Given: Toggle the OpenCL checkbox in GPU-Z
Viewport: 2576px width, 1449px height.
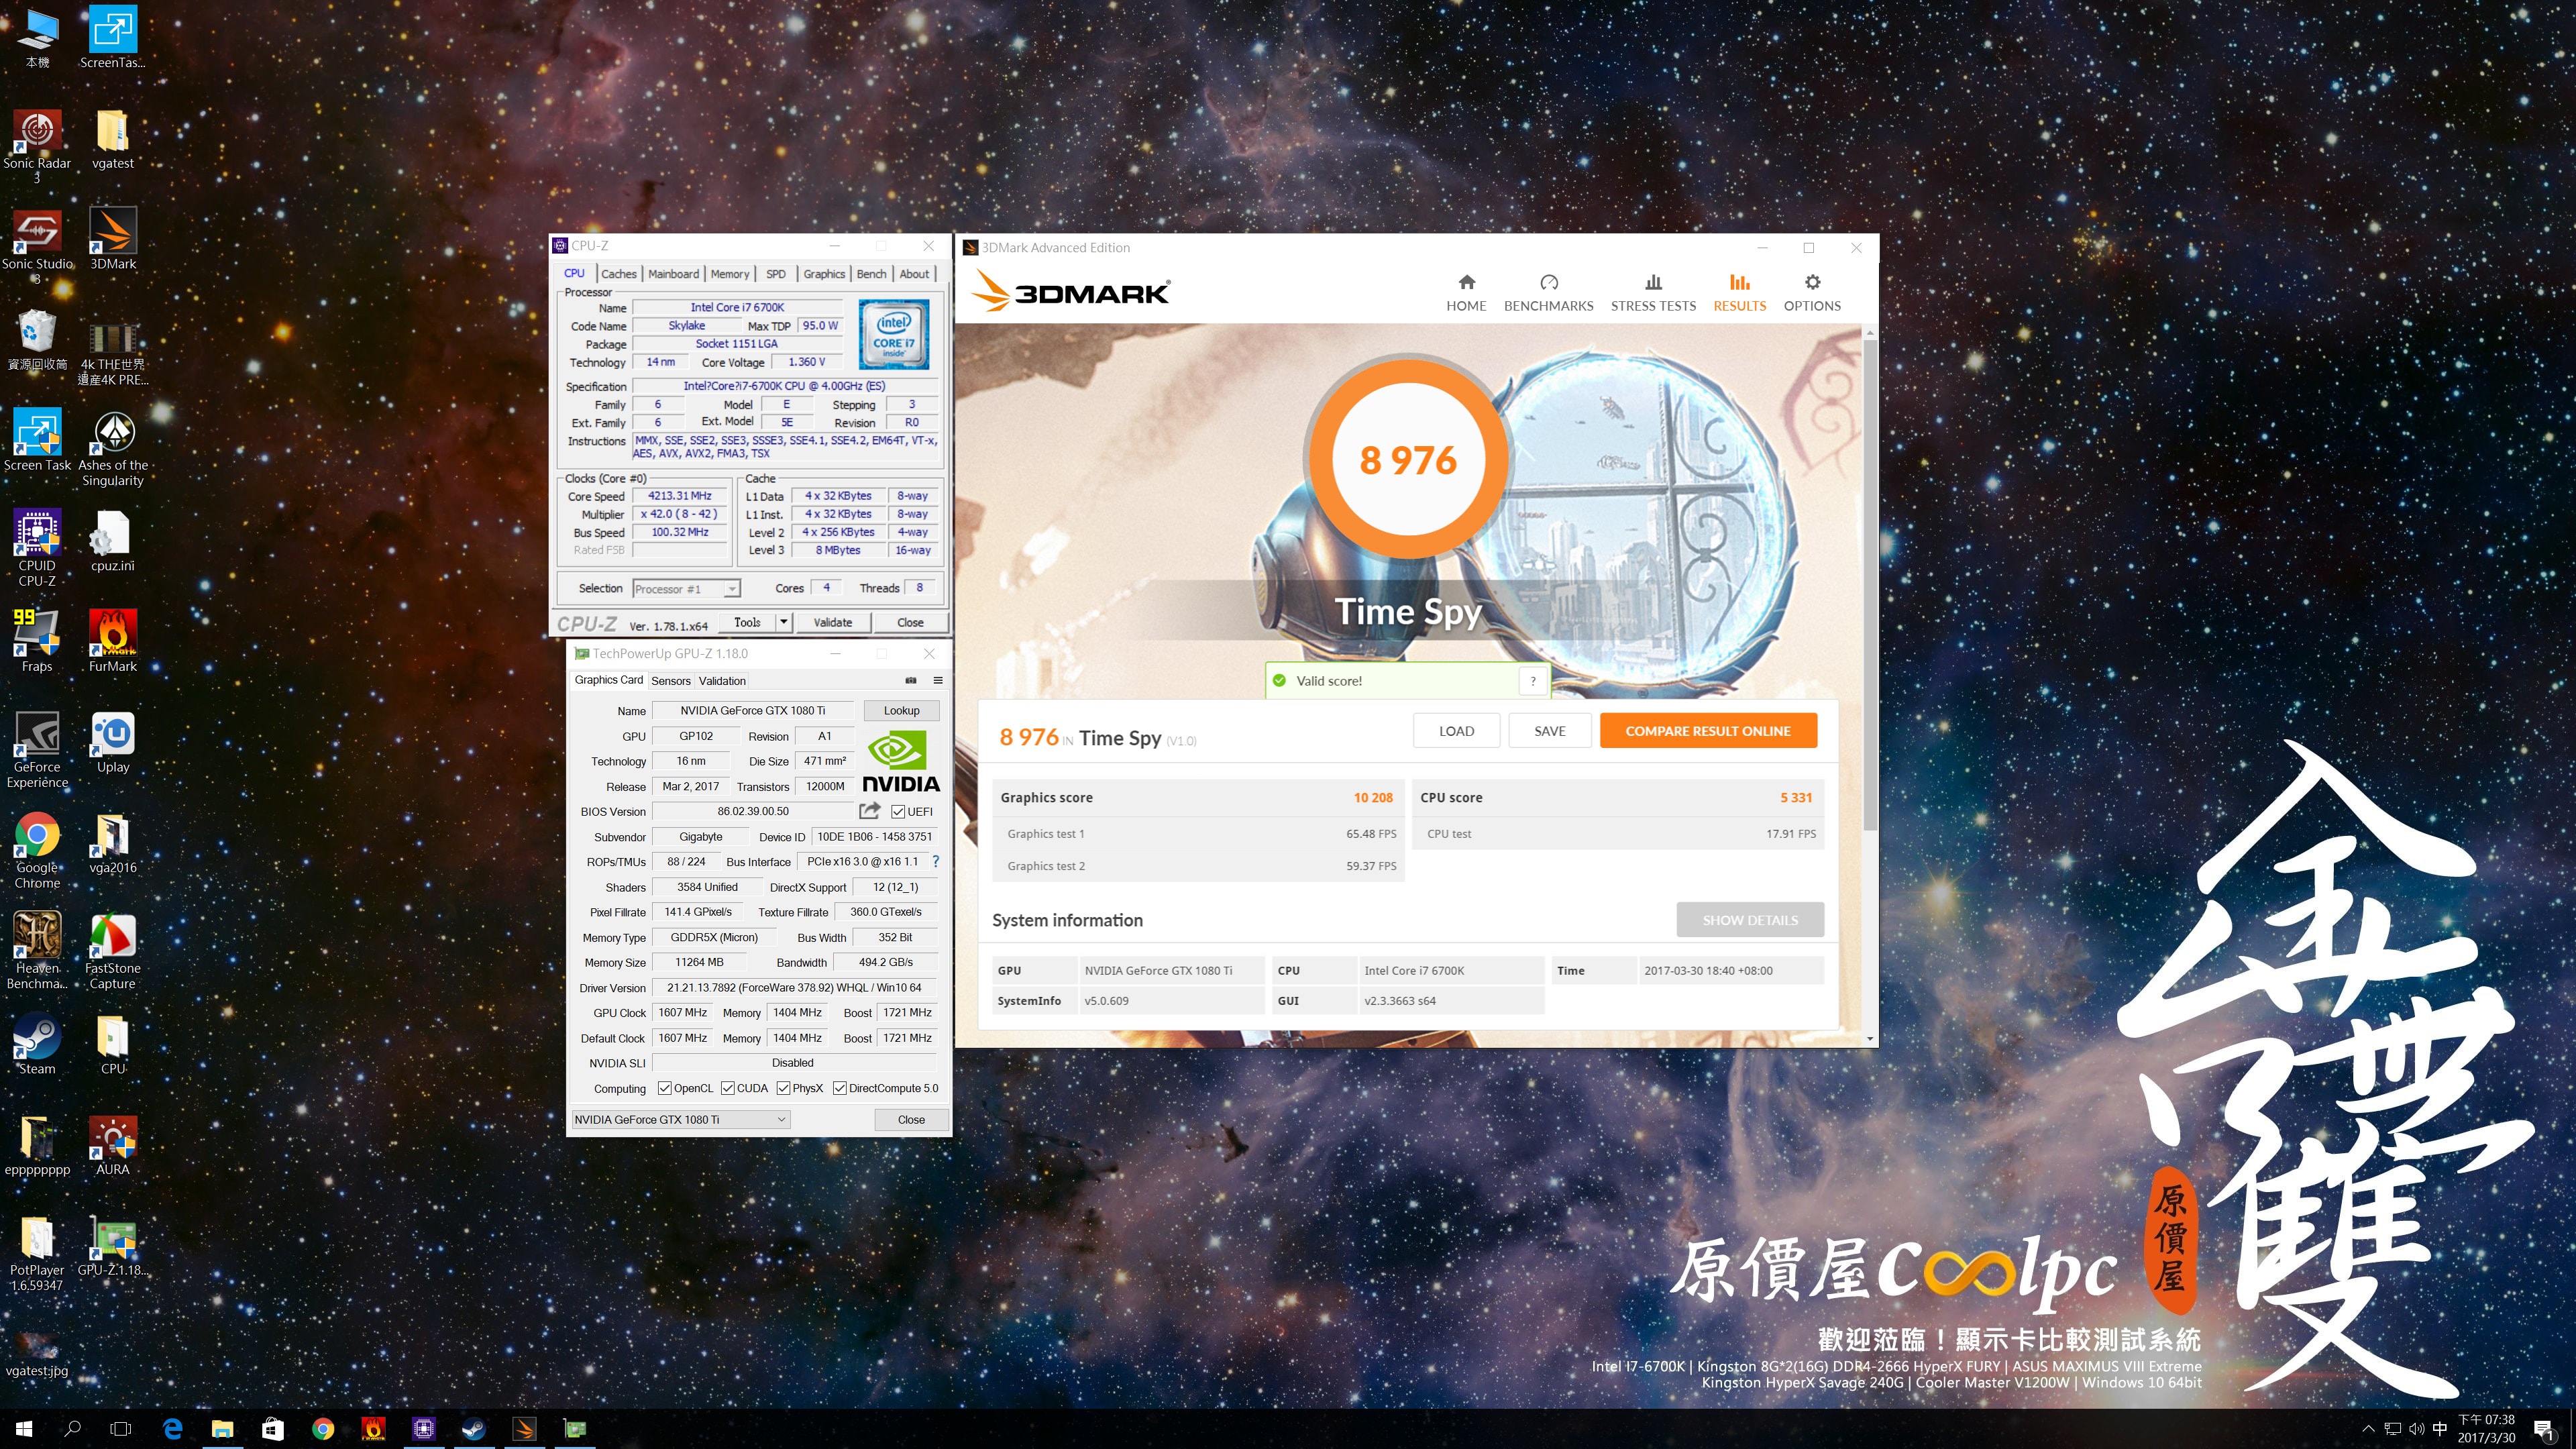Looking at the screenshot, I should click(664, 1088).
